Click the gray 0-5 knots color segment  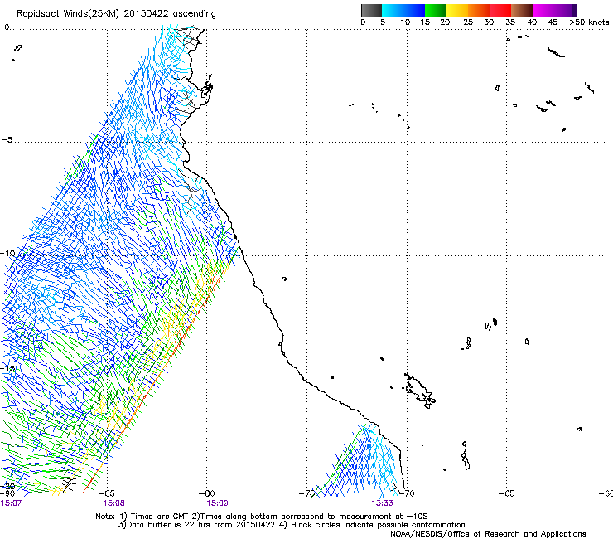click(371, 10)
